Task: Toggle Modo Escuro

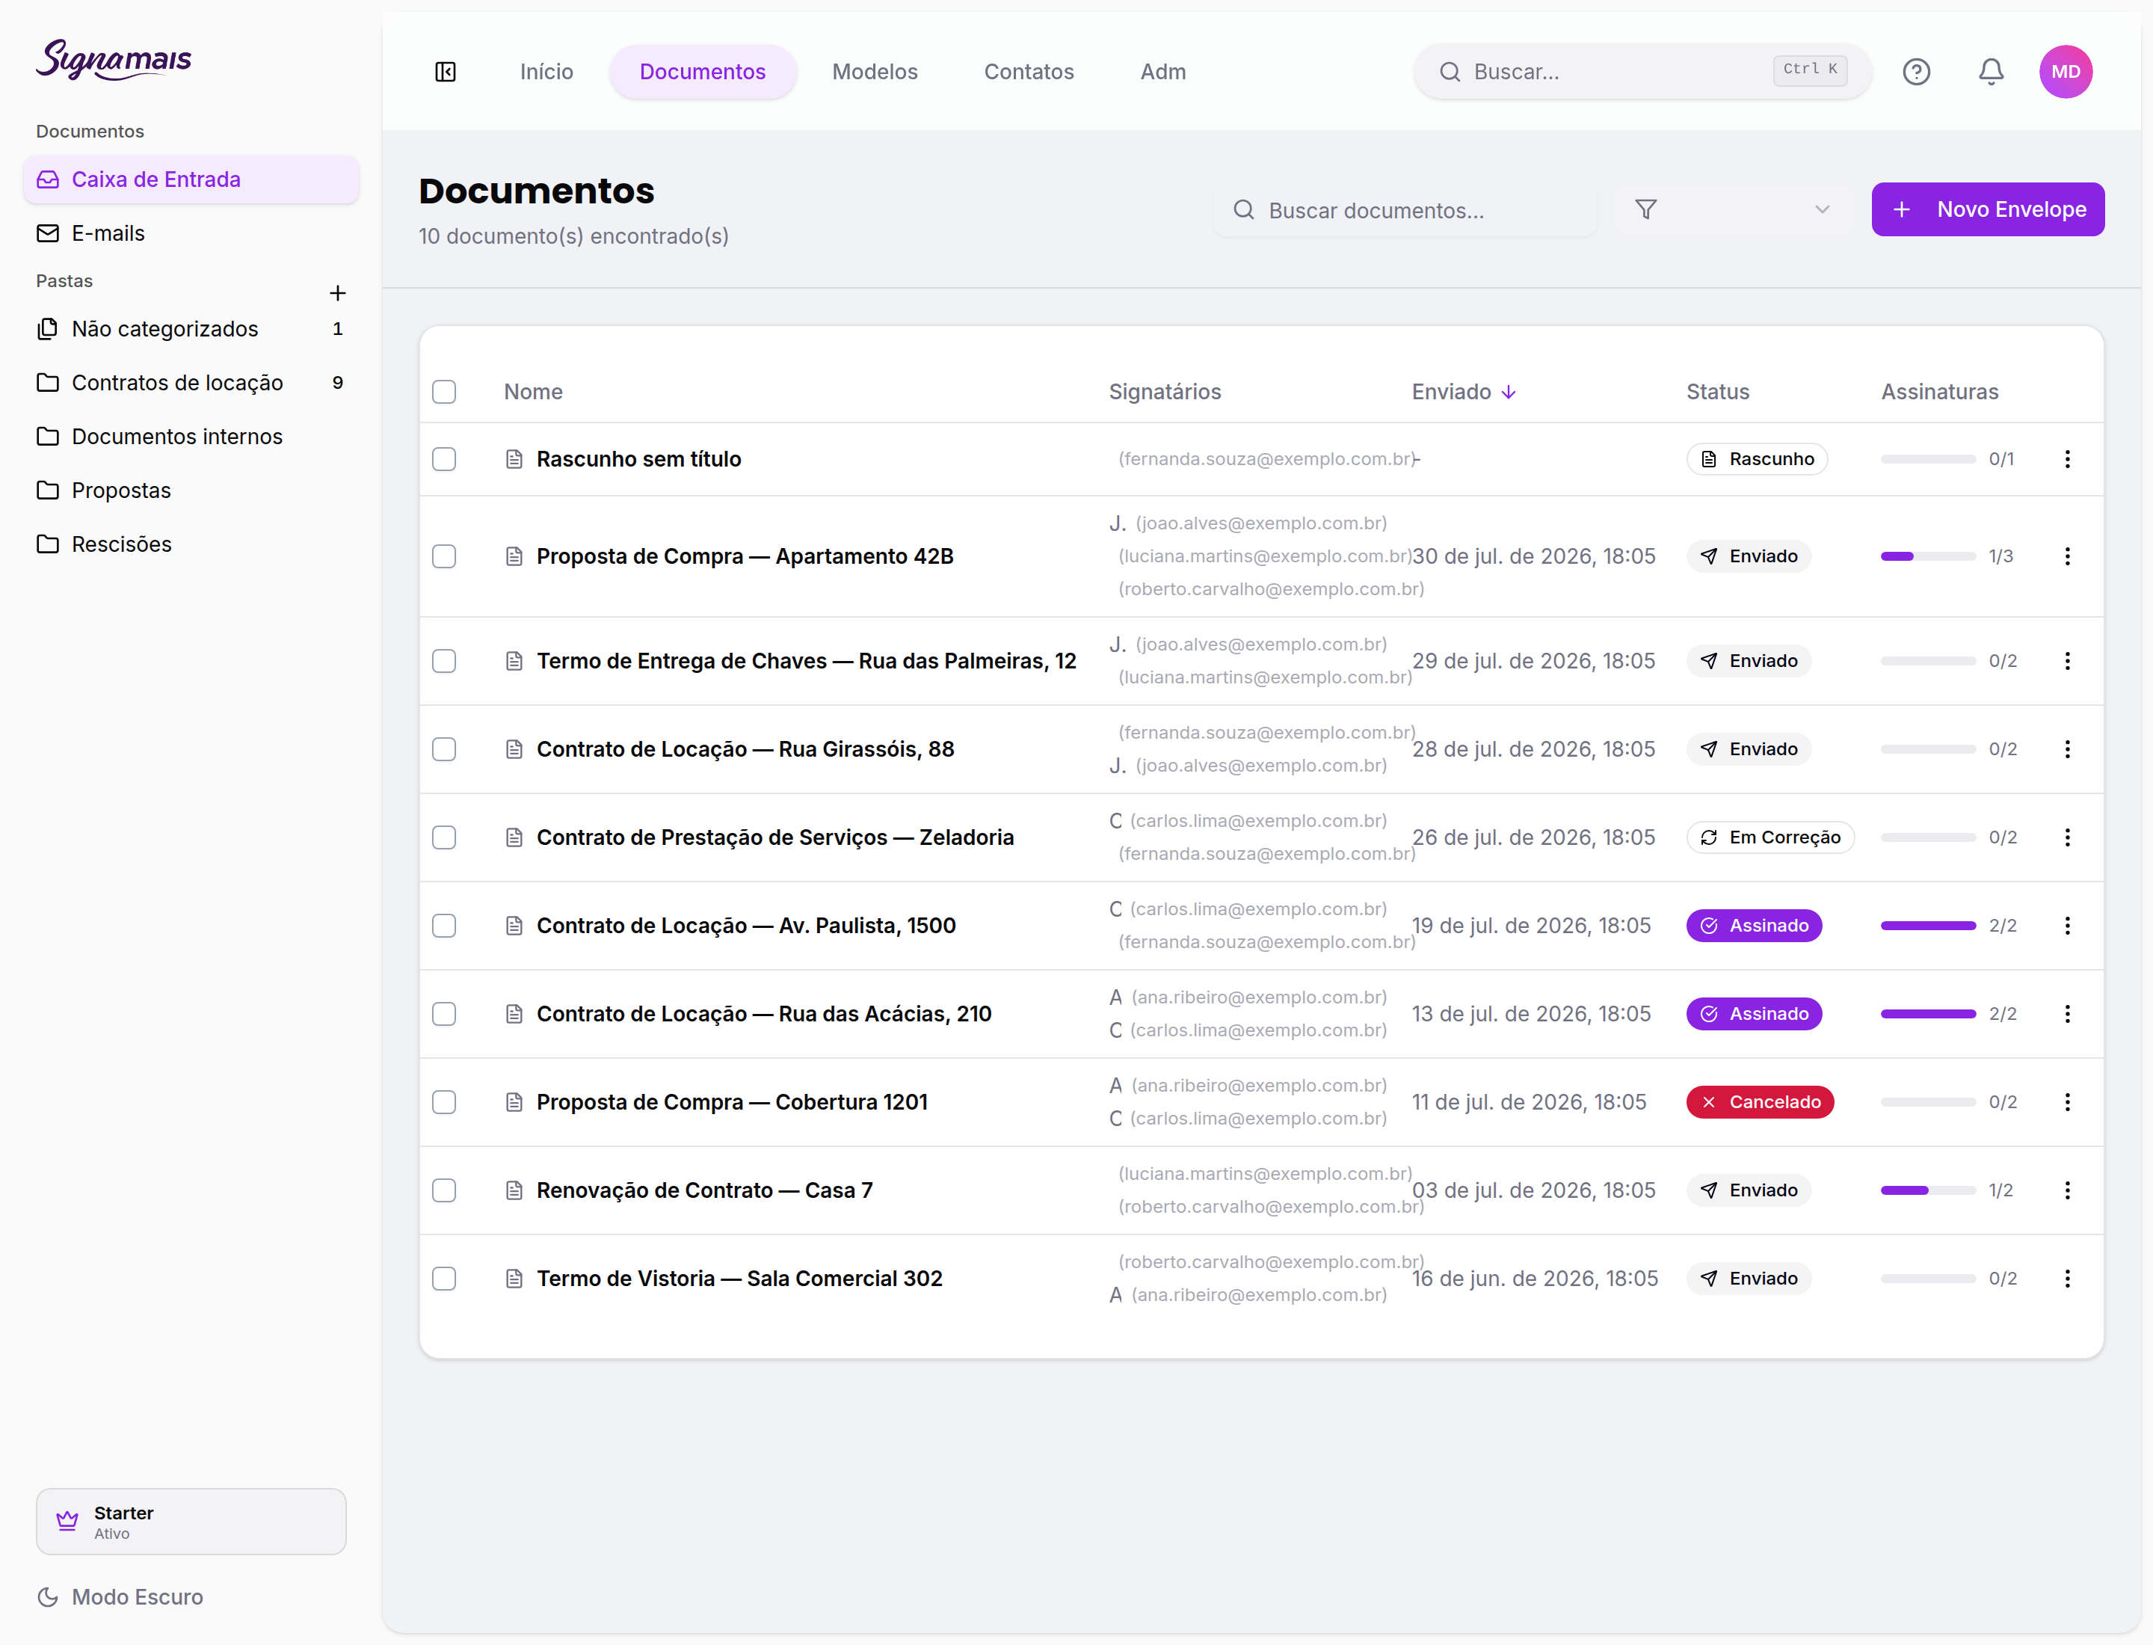Action: tap(120, 1597)
